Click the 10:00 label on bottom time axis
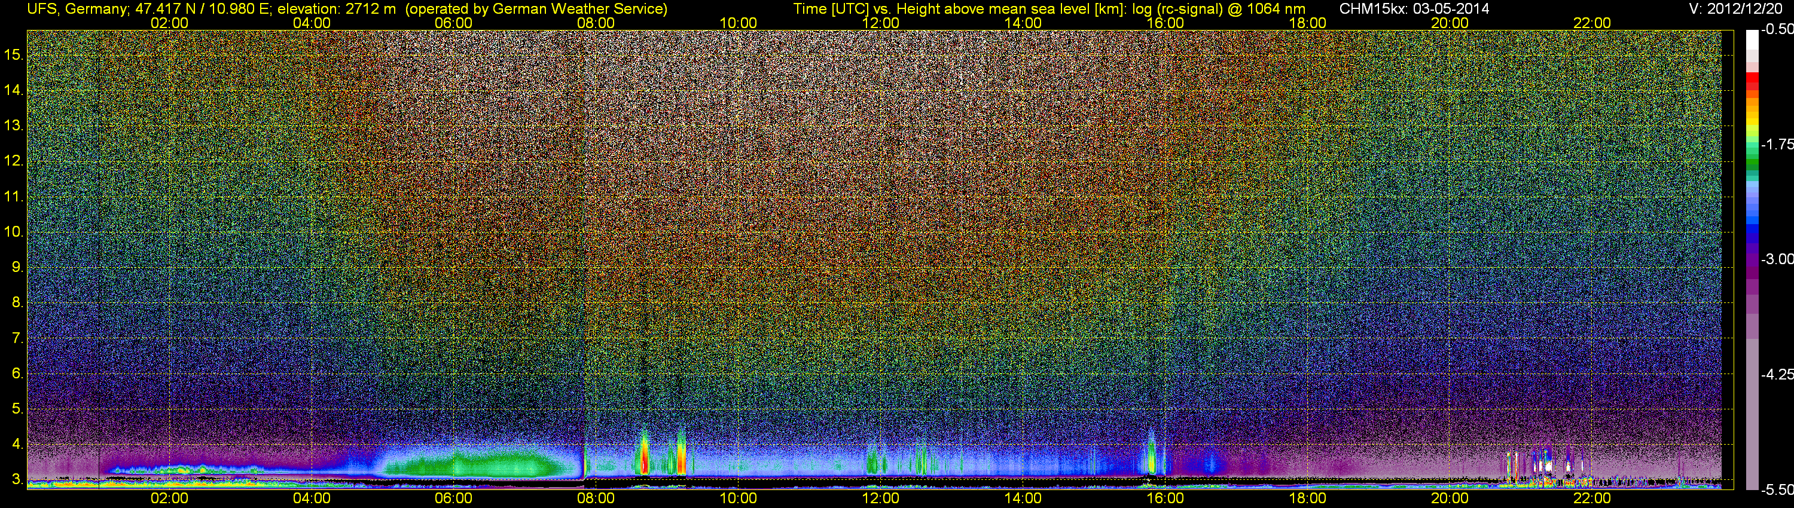This screenshot has height=508, width=1794. point(738,498)
